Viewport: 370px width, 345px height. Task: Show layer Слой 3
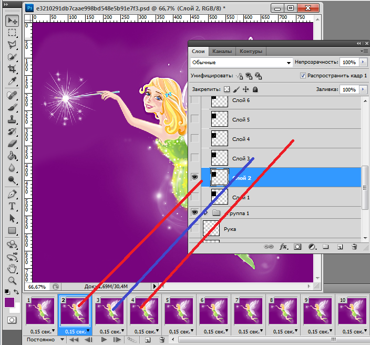(194, 157)
